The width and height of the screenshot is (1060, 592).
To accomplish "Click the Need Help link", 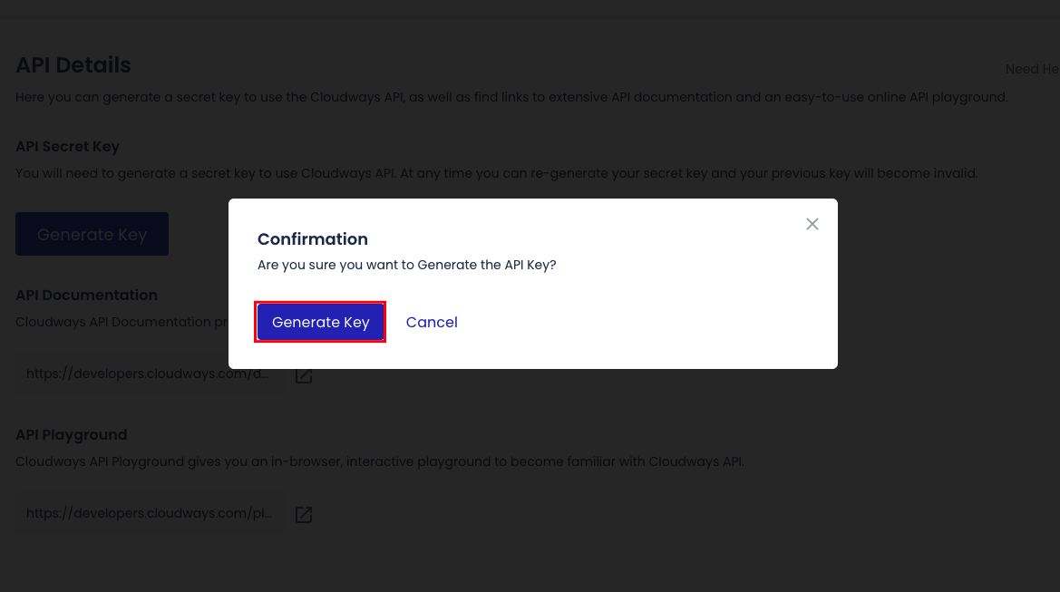I will pyautogui.click(x=1031, y=68).
